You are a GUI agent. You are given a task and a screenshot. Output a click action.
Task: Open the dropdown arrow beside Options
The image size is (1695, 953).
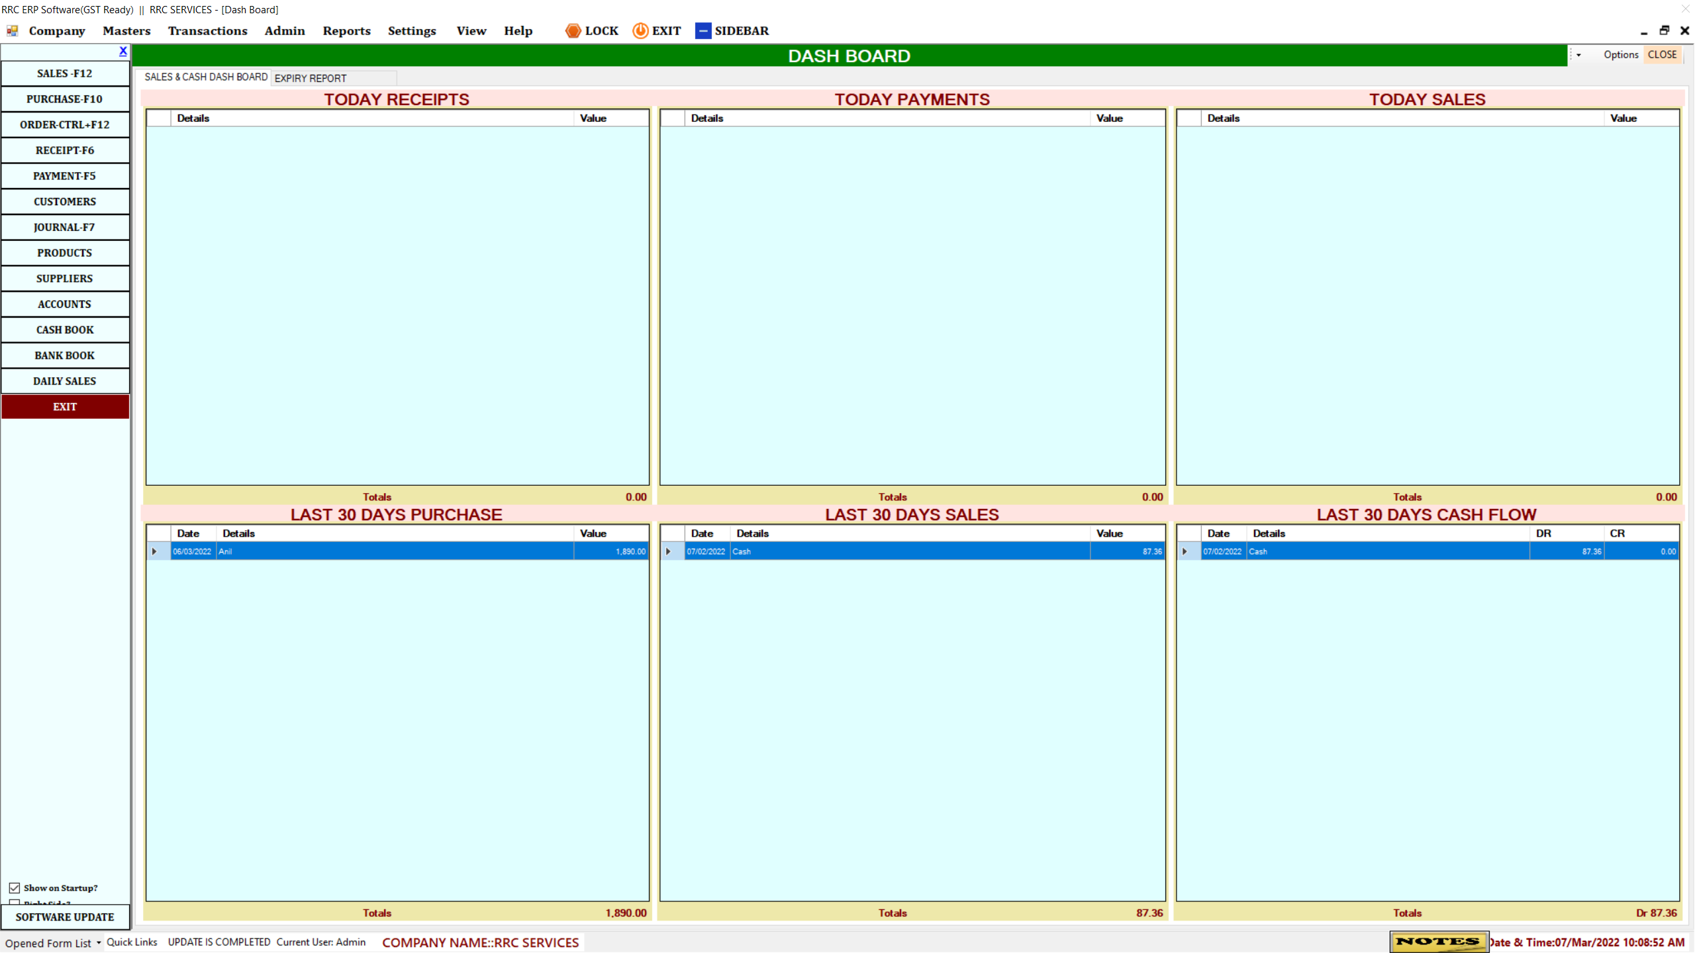[1579, 55]
